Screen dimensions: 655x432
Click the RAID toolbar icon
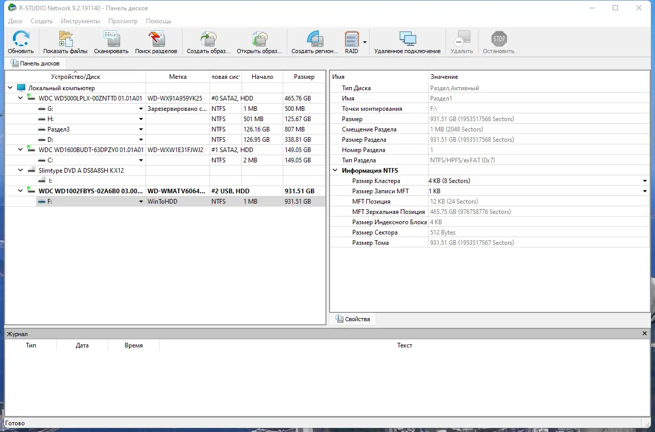point(352,39)
